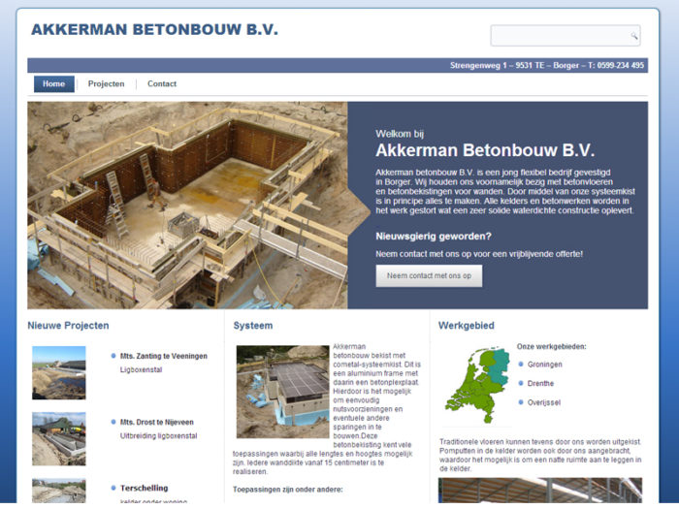The image size is (679, 509).
Task: Open the Terschelling project link
Action: (x=145, y=488)
